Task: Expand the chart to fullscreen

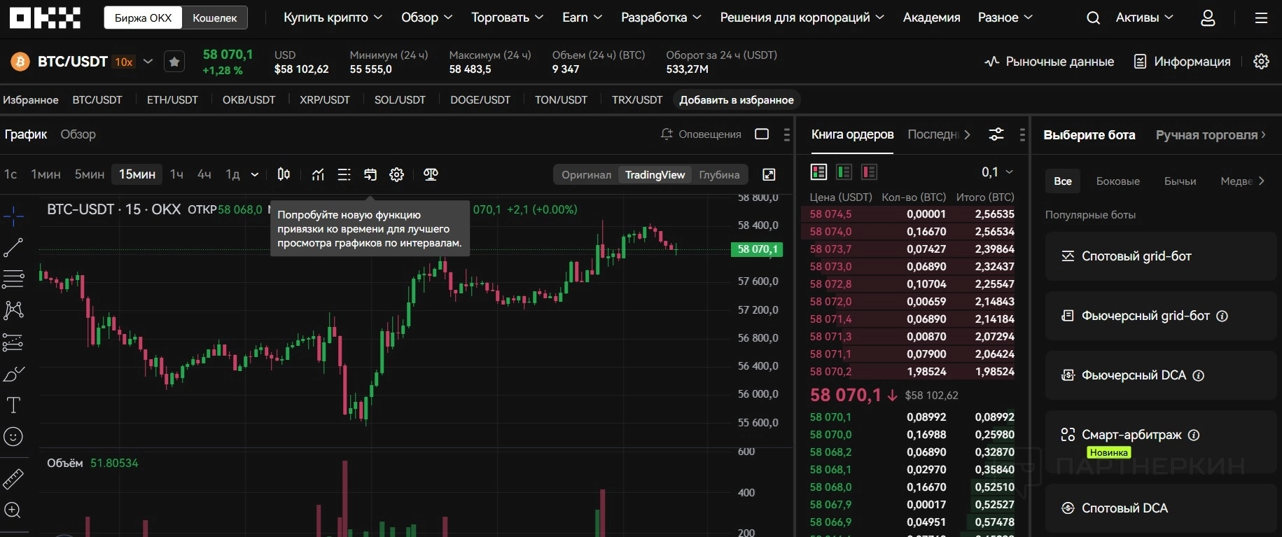Action: 769,174
